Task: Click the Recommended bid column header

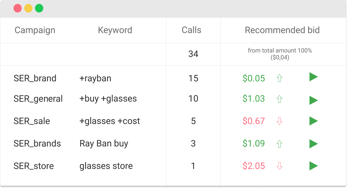Action: coord(282,30)
